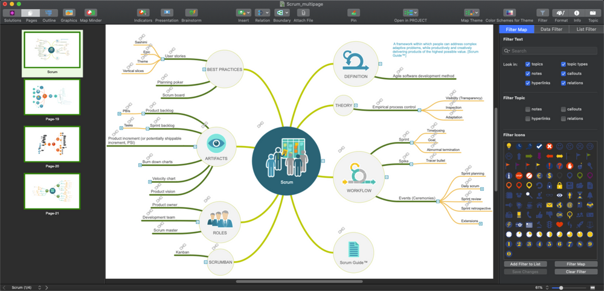Click the Clear Filter button
This screenshot has height=291, width=604.
[576, 272]
